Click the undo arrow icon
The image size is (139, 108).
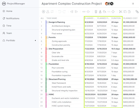point(60,12)
